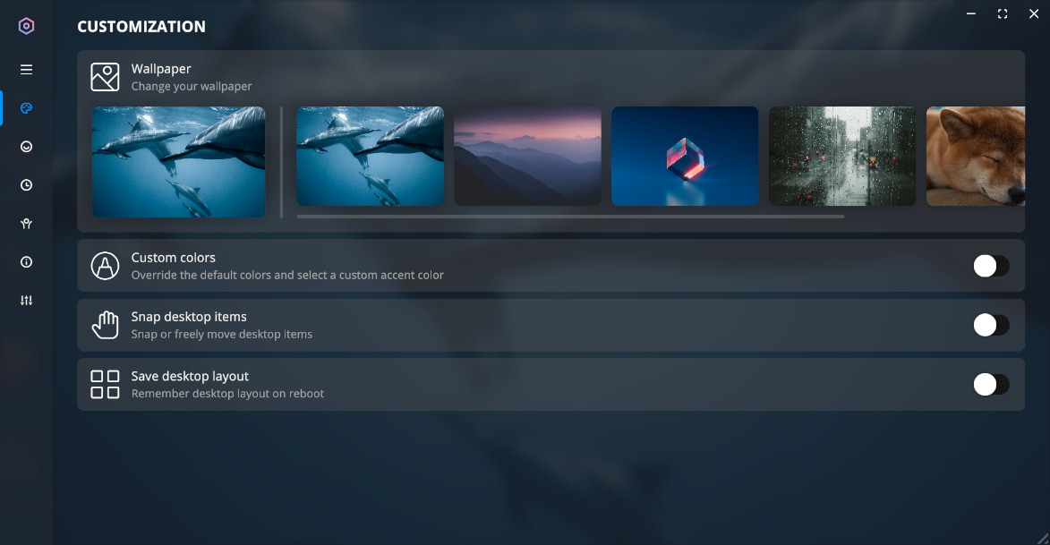
Task: Select the neon cube wallpaper
Action: point(685,156)
